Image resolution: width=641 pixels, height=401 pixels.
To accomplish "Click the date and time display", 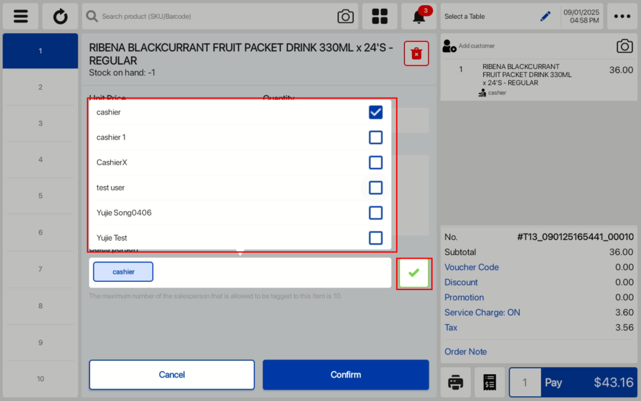I will (x=581, y=16).
